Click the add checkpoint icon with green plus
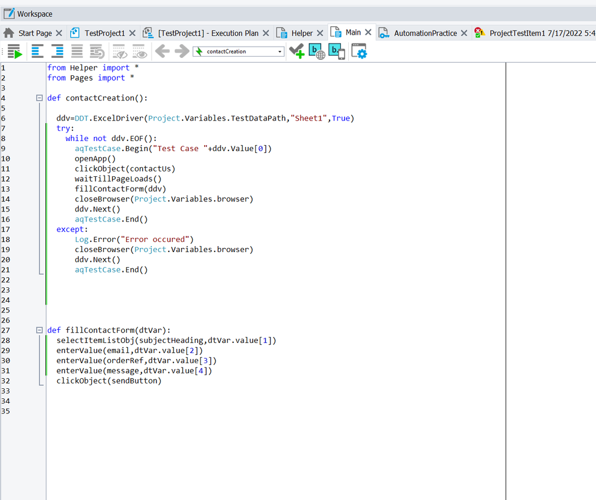The height and width of the screenshot is (500, 596). [x=296, y=52]
